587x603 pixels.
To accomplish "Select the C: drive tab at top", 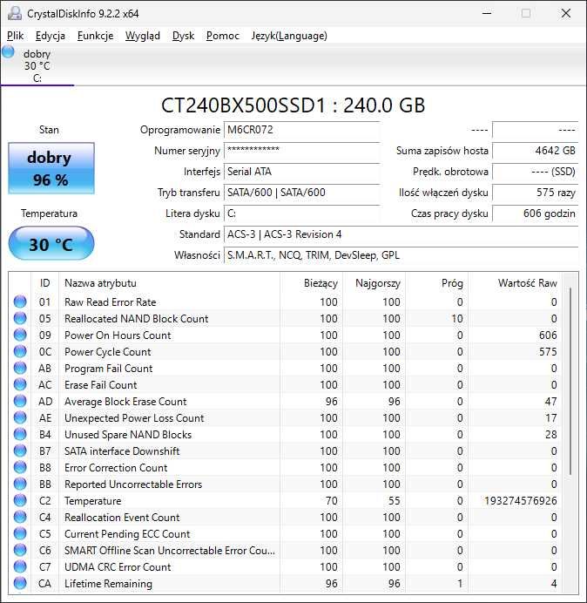I will click(x=37, y=65).
